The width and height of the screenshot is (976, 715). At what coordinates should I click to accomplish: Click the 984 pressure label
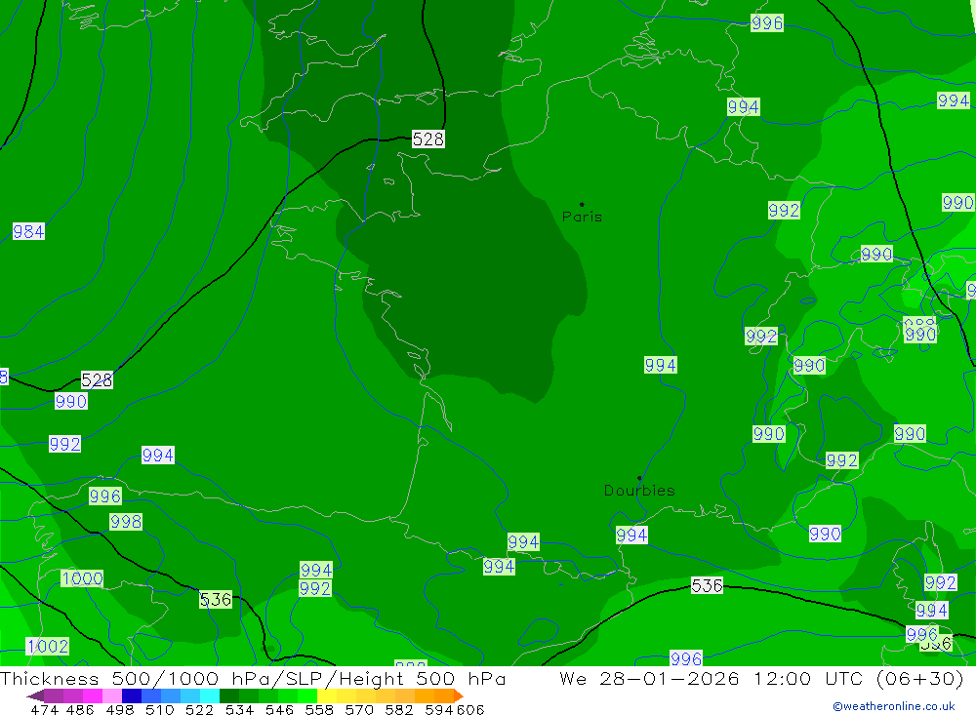28,232
